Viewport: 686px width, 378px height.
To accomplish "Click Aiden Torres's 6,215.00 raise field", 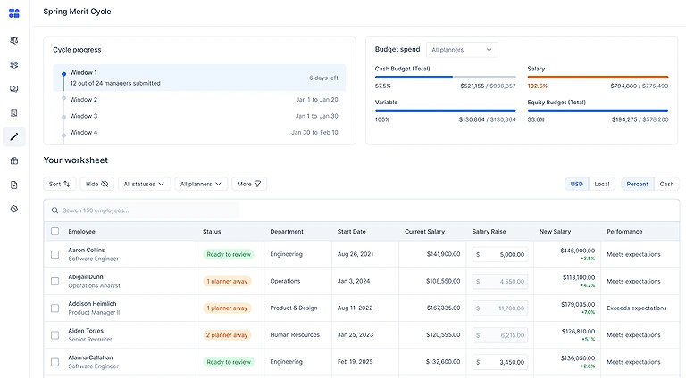I will coord(500,335).
